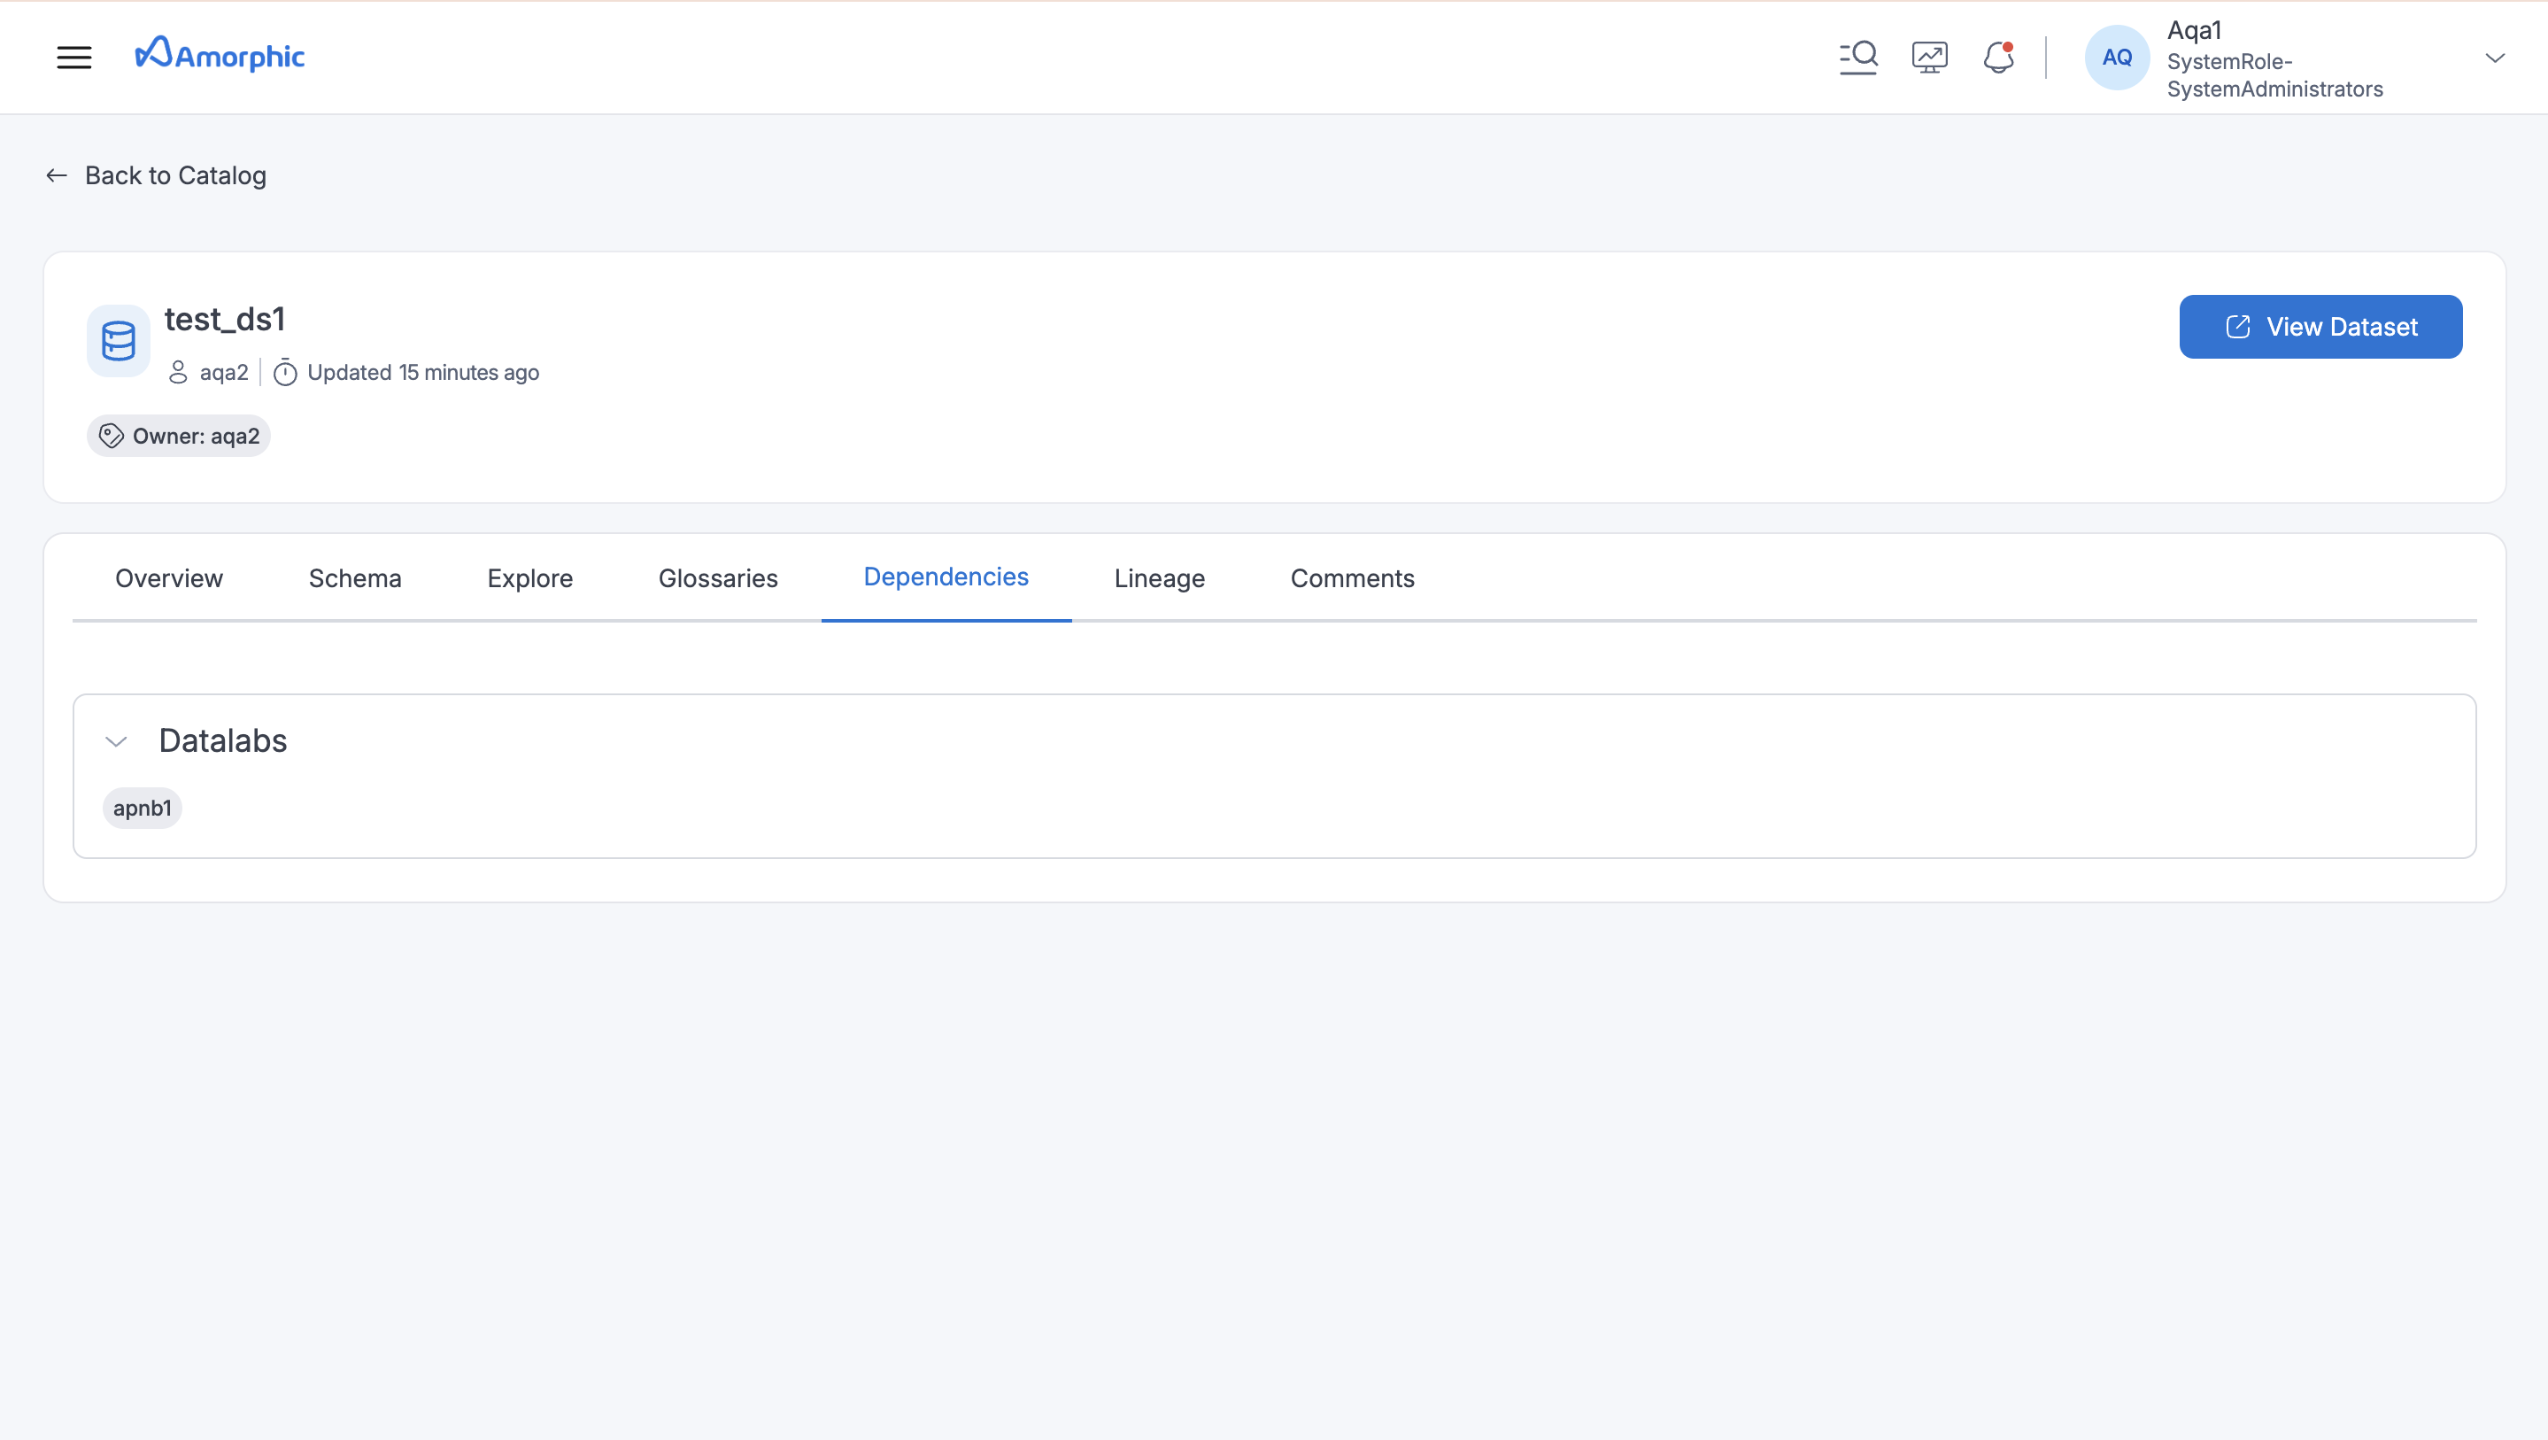The height and width of the screenshot is (1440, 2548).
Task: Open the notifications bell
Action: tap(1998, 57)
